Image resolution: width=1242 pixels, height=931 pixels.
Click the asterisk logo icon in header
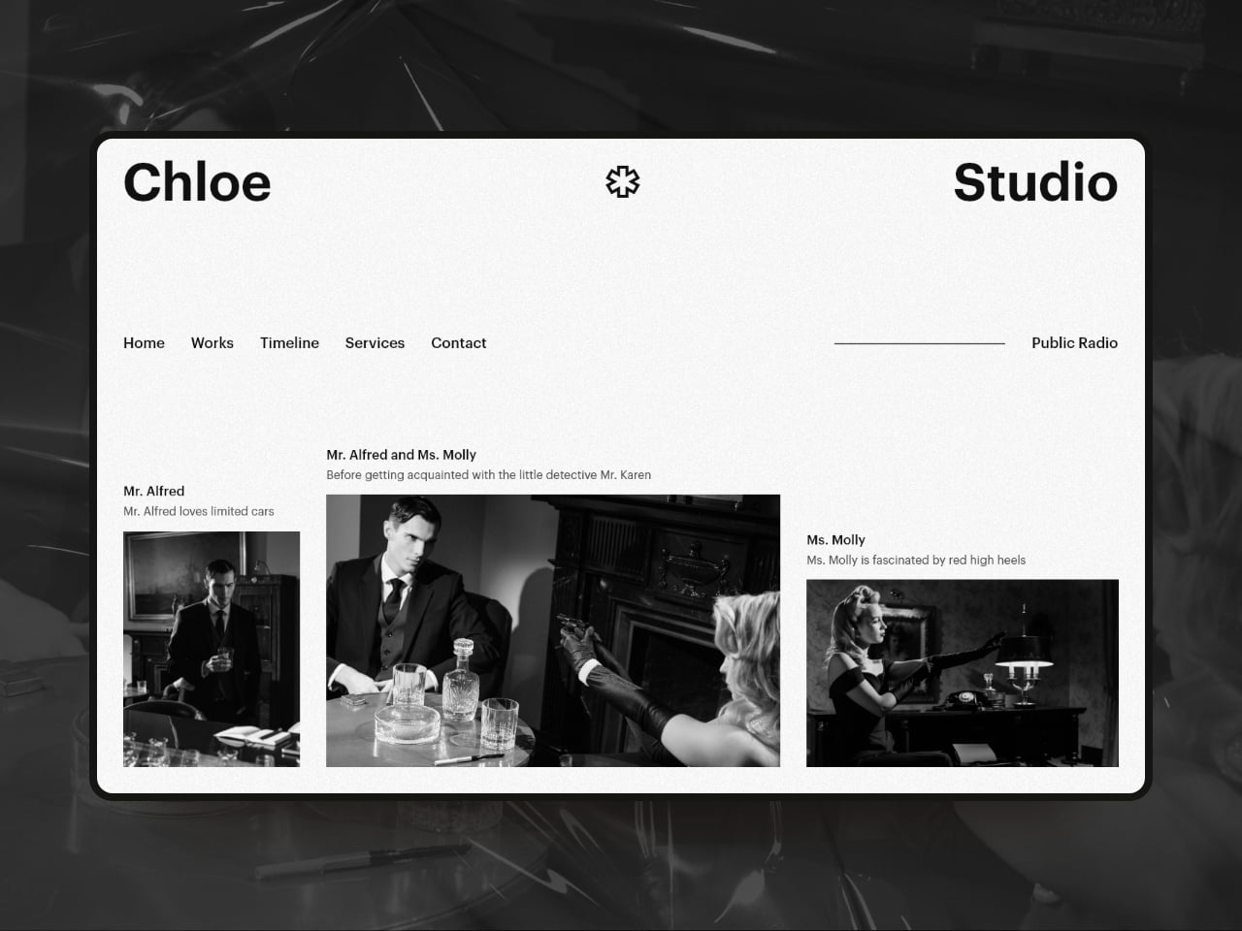coord(622,181)
